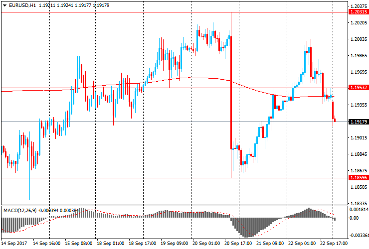
Task: Click the 20 Sep 01:00 time axis label
Action: click(206, 244)
